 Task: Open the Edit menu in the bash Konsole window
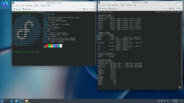(18, 5)
